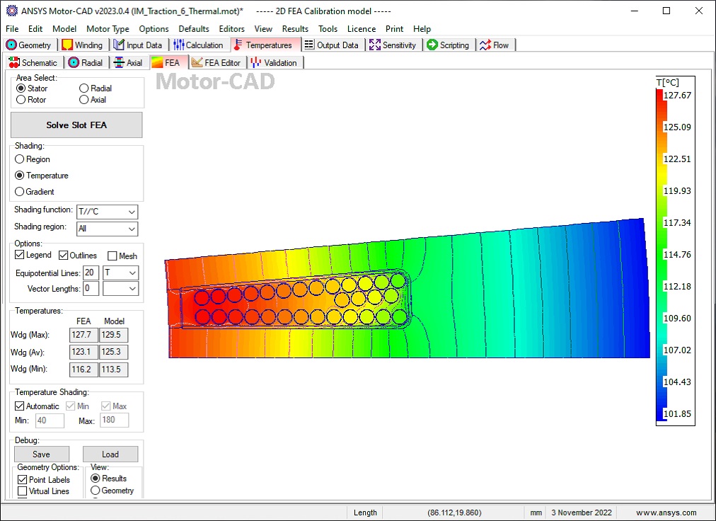
Task: Enable the Mesh checkbox
Action: click(x=112, y=256)
